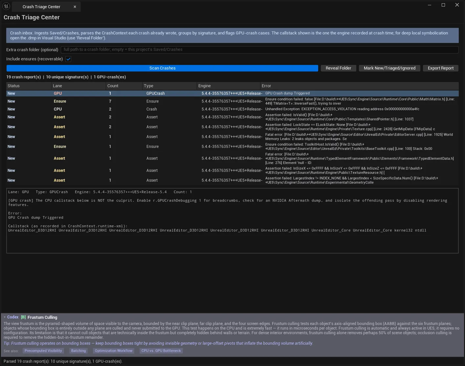465x366 pixels.
Task: Click inside the crash detail text pane
Action: (232, 220)
